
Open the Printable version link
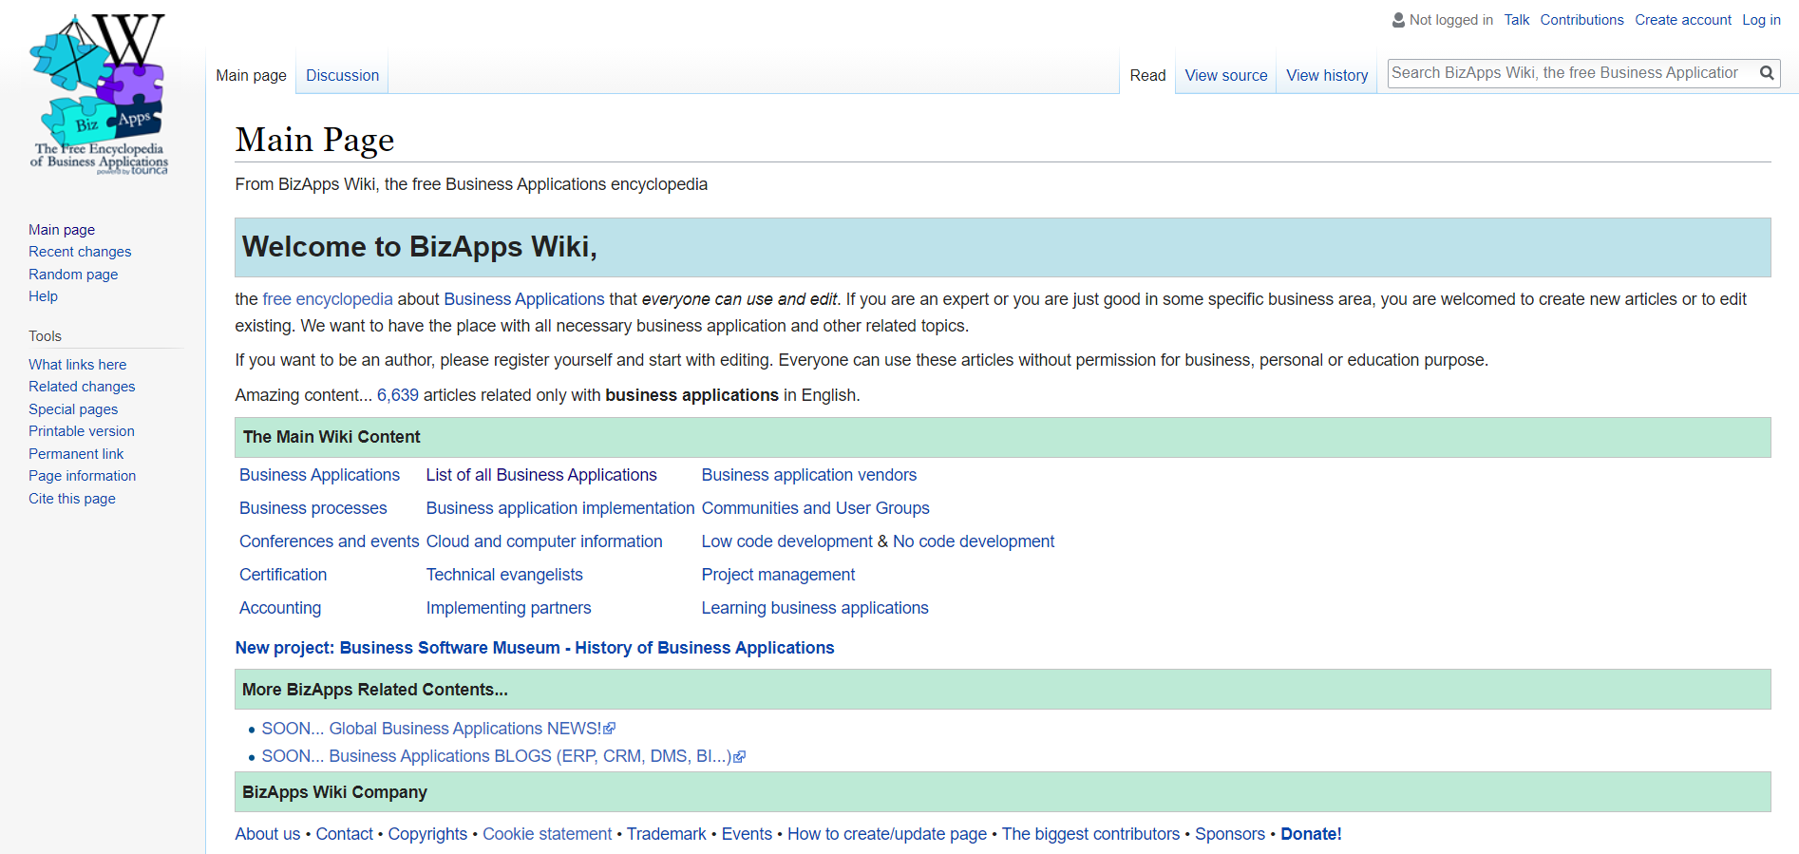coord(81,431)
